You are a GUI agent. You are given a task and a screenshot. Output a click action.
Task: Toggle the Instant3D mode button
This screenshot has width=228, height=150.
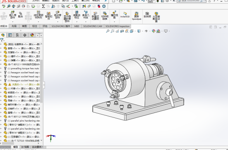point(125,15)
